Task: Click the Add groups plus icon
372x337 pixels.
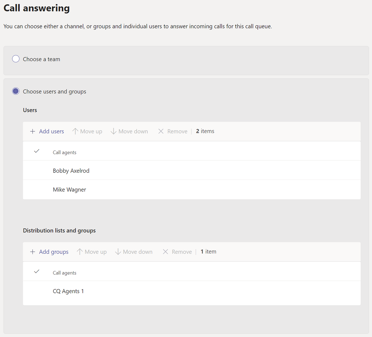Action: [33, 252]
